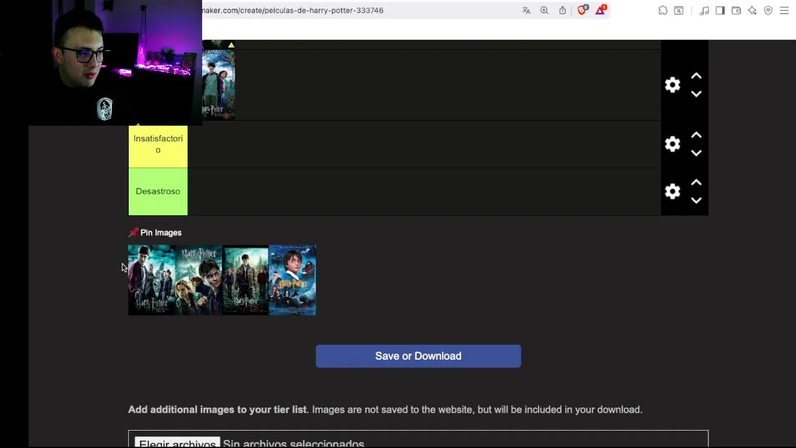796x448 pixels.
Task: Move Insatisfactorio row down
Action: [x=696, y=153]
